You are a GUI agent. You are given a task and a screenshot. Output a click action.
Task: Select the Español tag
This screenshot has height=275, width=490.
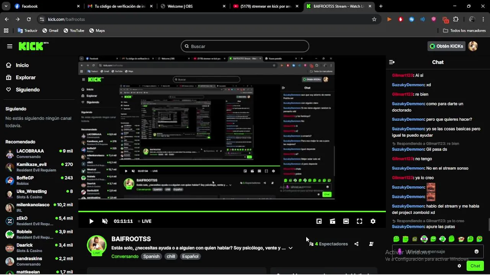190,257
